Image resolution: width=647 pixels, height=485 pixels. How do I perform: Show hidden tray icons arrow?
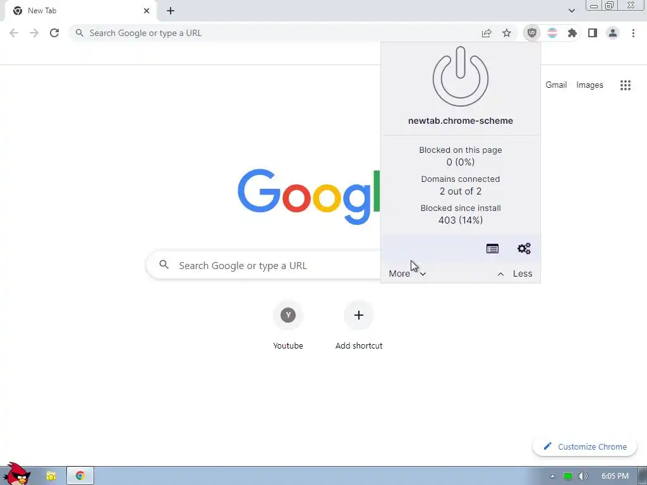(552, 476)
